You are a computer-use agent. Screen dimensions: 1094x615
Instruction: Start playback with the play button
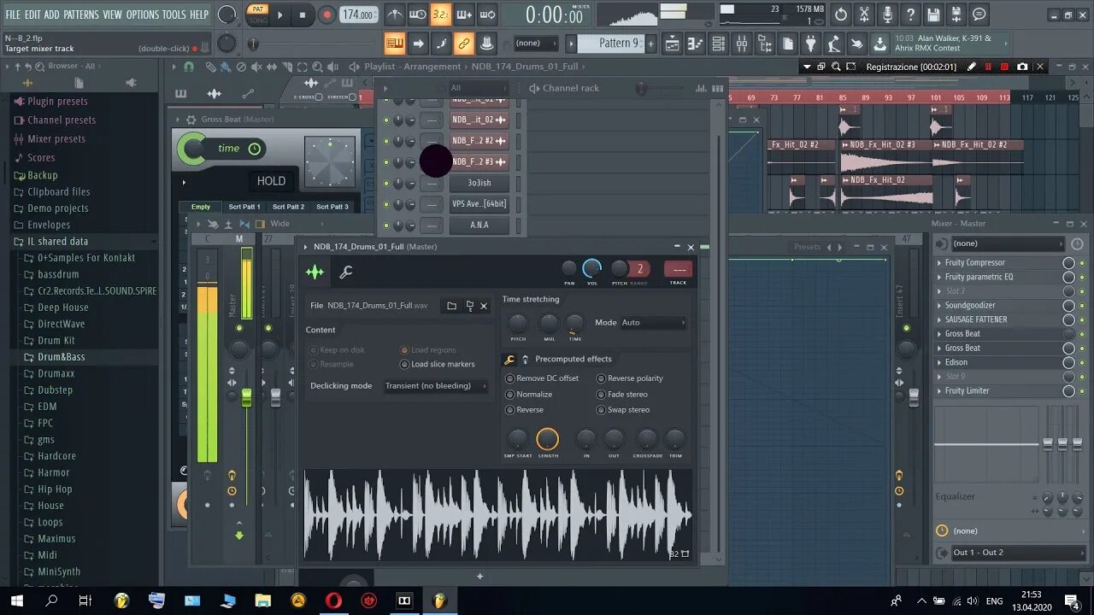279,15
